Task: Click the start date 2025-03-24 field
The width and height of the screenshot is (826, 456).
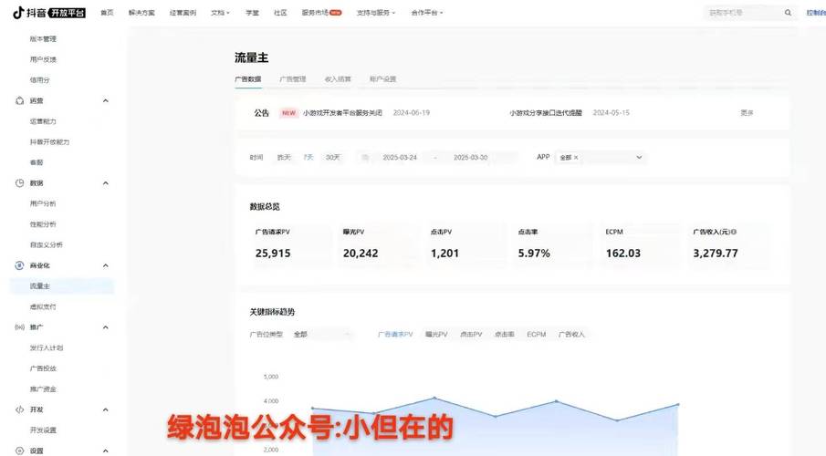Action: click(400, 158)
